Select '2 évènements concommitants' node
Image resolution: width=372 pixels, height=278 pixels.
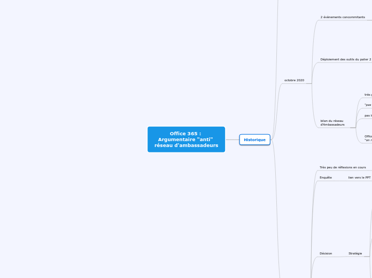tap(343, 17)
